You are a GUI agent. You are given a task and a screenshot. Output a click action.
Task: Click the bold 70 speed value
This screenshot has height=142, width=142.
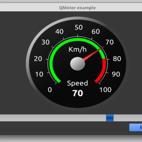point(78,93)
